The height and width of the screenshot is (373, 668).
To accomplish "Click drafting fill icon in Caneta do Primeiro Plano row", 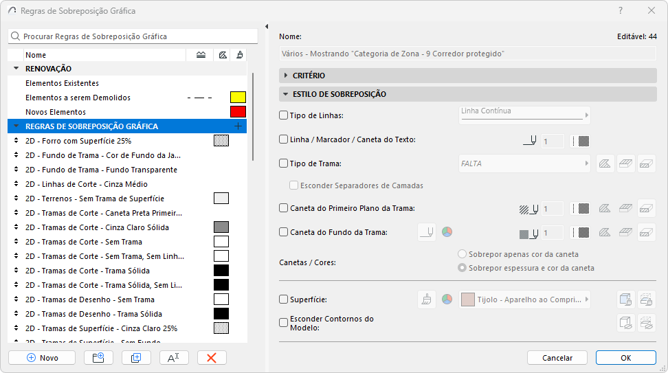I will click(646, 208).
